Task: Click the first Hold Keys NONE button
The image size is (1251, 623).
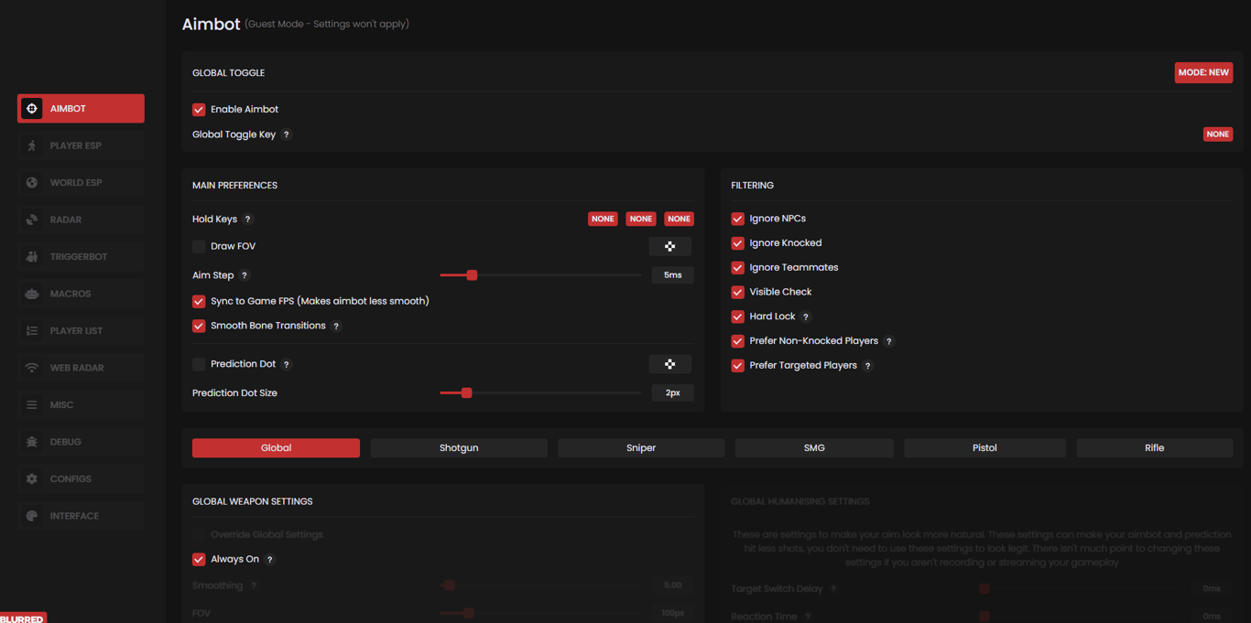Action: (x=603, y=219)
